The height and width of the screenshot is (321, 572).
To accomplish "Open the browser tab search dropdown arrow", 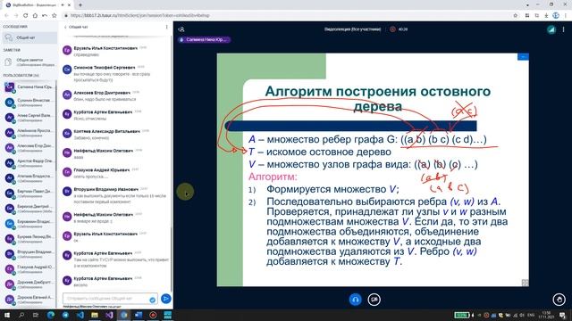I will (x=527, y=4).
